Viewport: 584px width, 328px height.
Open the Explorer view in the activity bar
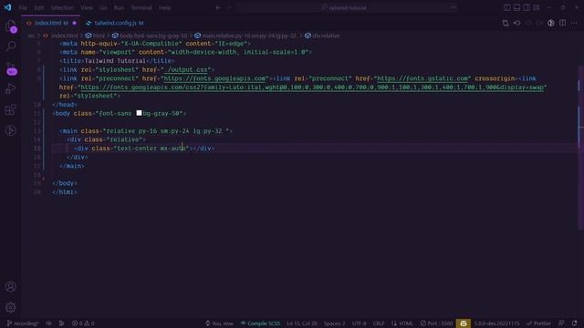pyautogui.click(x=11, y=26)
